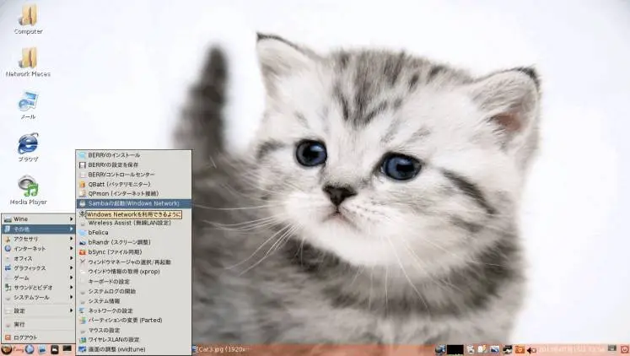Launch the ブラウザ browser desktop icon

point(28,148)
